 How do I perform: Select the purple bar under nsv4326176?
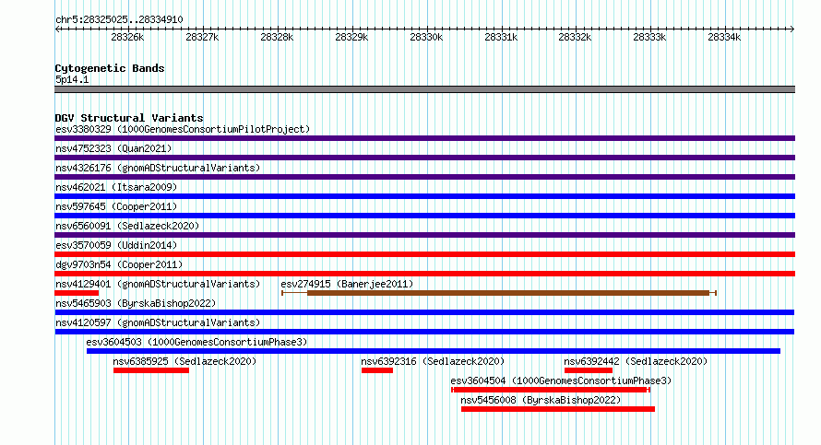pos(424,177)
